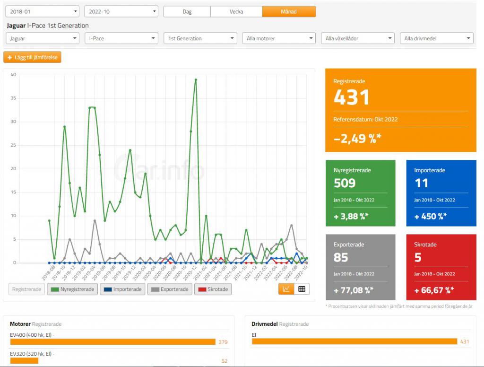Screen dimensions: 484x367
Task: Click the 52 count for EV320
Action: tap(225, 361)
